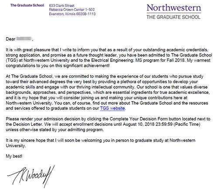Click the My best! closing line

pos(14,156)
